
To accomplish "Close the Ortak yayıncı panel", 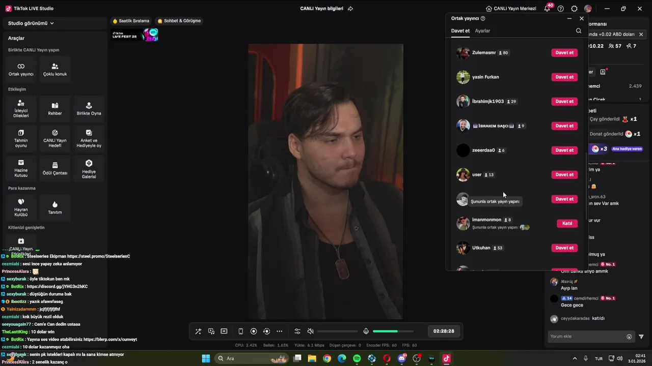I will tap(582, 18).
